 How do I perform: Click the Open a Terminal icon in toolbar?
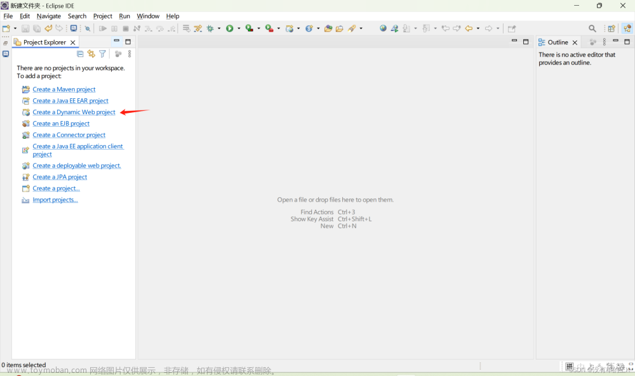74,29
